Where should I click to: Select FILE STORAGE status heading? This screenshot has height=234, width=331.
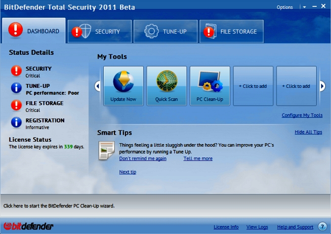(44, 103)
